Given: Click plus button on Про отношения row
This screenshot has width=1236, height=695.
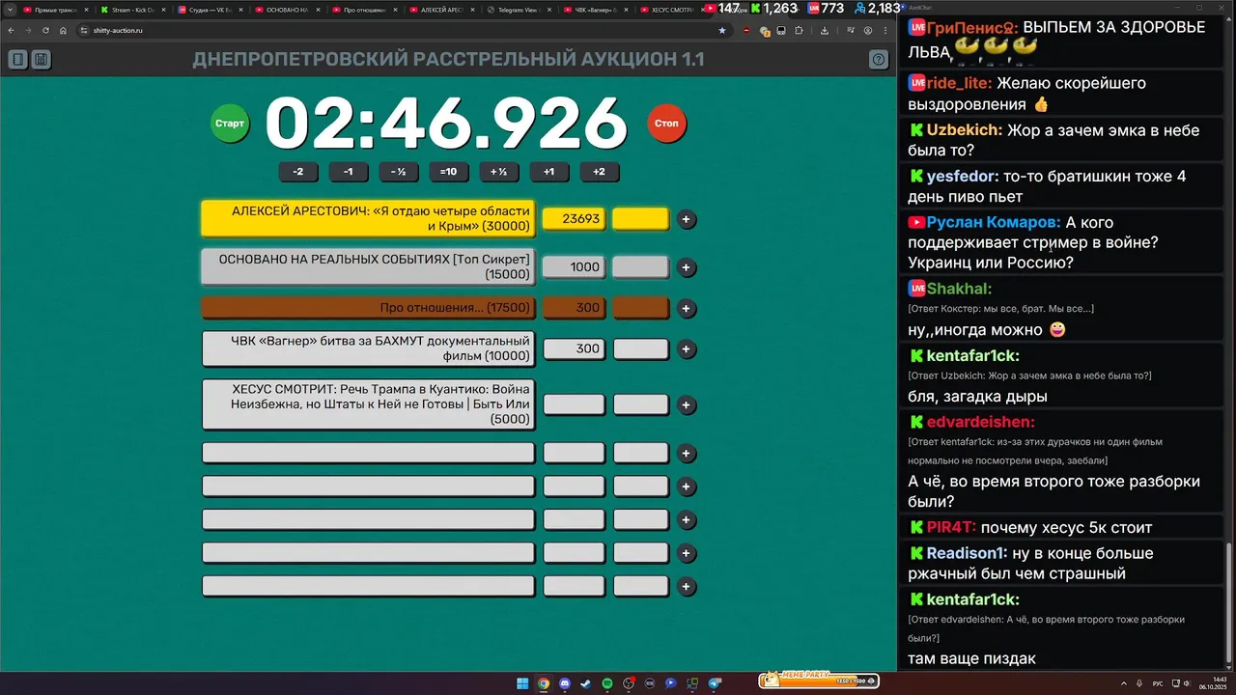Looking at the screenshot, I should click(687, 309).
